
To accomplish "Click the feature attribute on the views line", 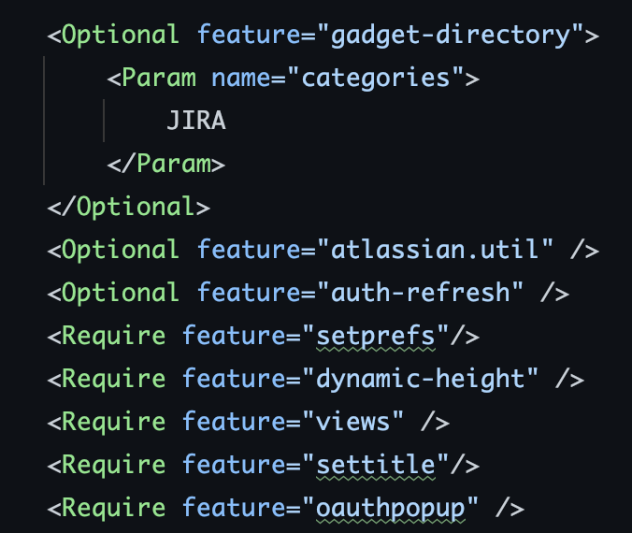I will [234, 422].
